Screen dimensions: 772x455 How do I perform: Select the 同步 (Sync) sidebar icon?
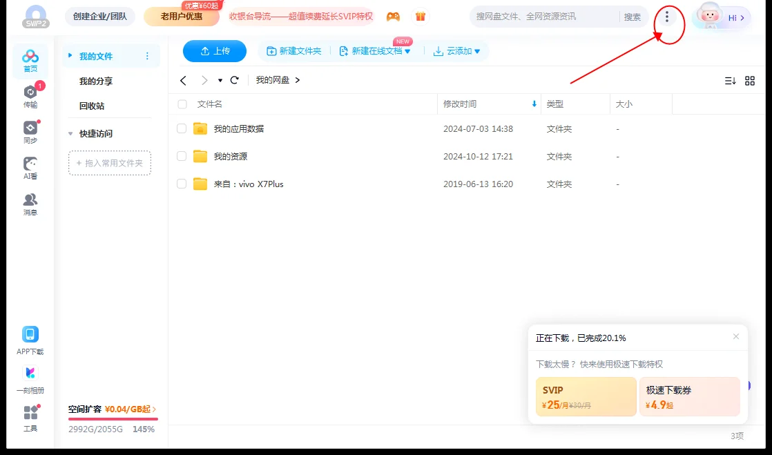(30, 133)
